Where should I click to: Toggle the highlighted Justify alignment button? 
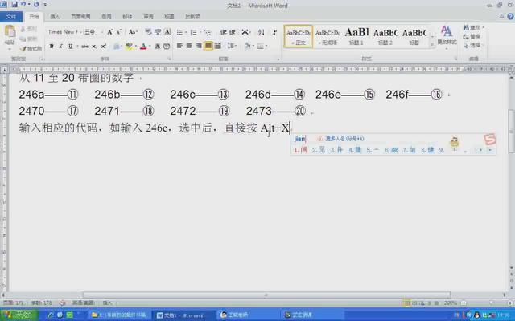tap(208, 46)
